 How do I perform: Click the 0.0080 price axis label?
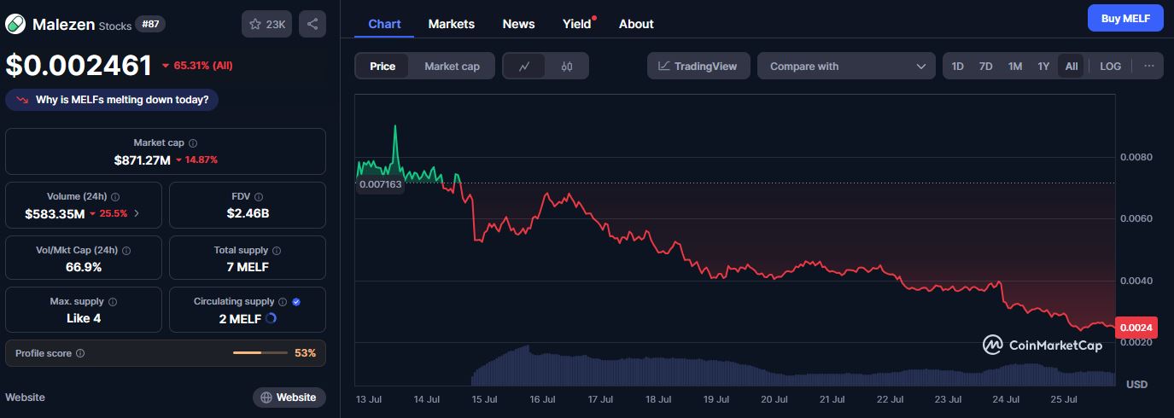click(x=1136, y=157)
